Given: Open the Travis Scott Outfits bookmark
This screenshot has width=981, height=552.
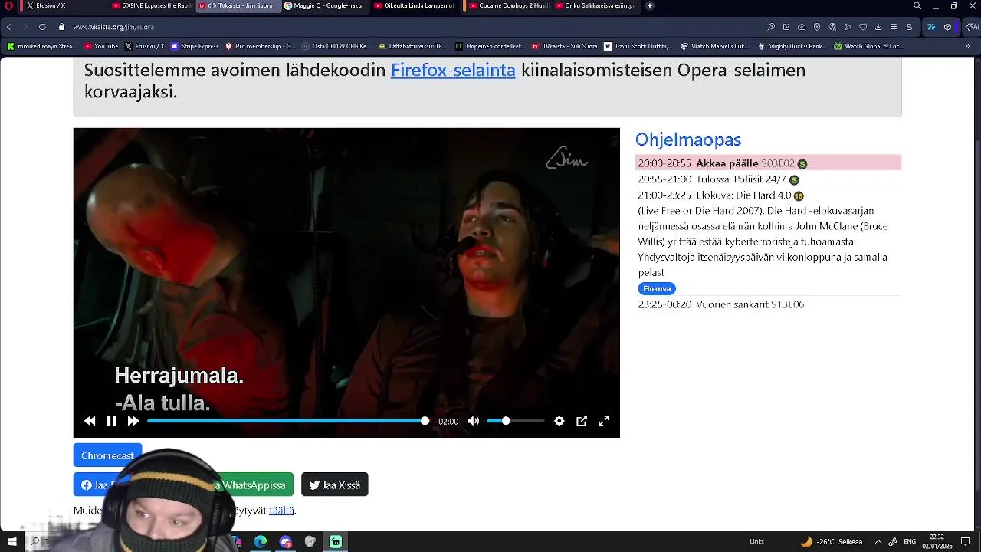Looking at the screenshot, I should click(638, 46).
